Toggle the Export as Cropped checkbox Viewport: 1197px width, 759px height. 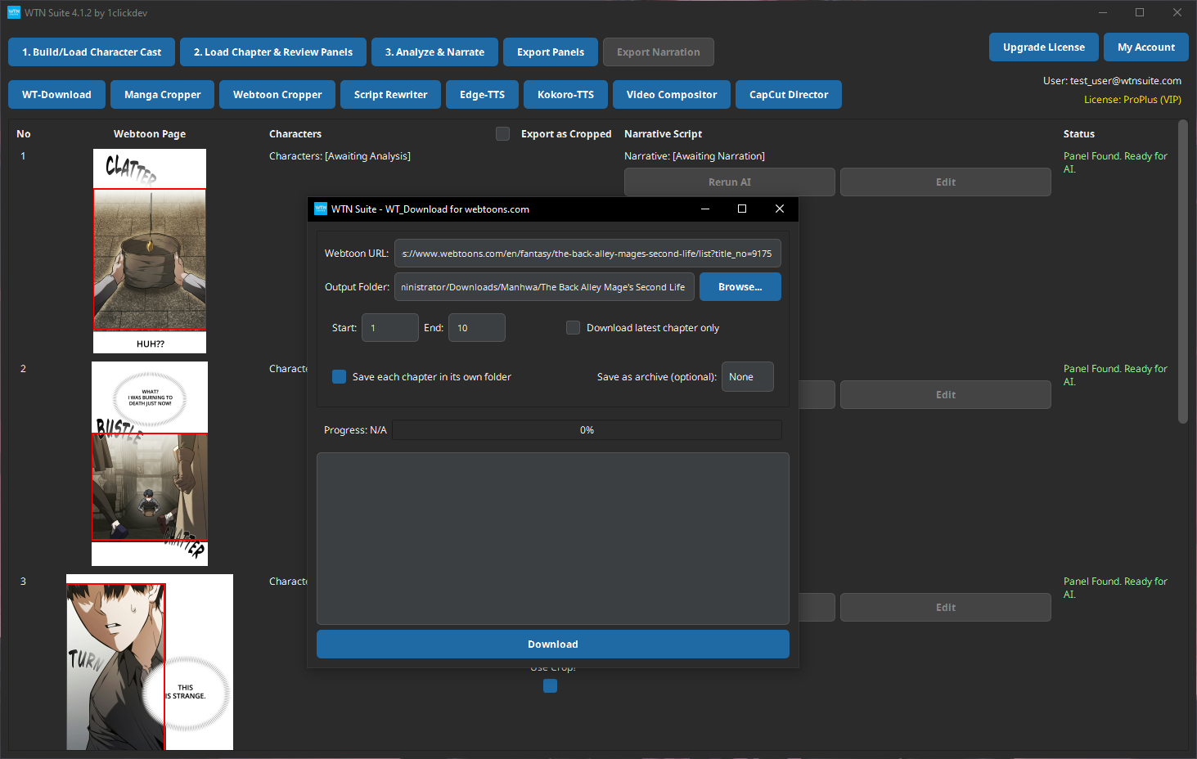coord(502,133)
